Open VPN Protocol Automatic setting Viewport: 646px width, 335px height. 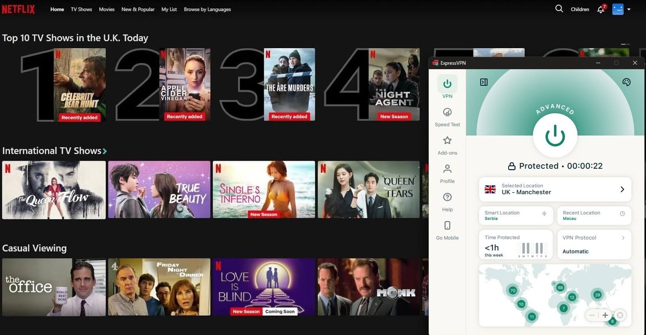coord(594,245)
